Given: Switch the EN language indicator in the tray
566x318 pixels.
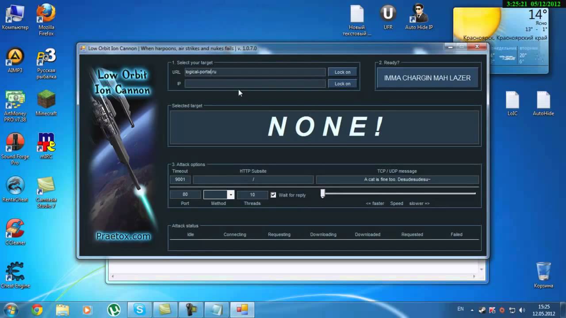Looking at the screenshot, I should (461, 309).
